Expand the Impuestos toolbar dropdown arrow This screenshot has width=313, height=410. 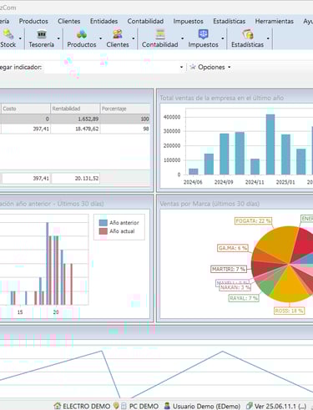tap(223, 38)
